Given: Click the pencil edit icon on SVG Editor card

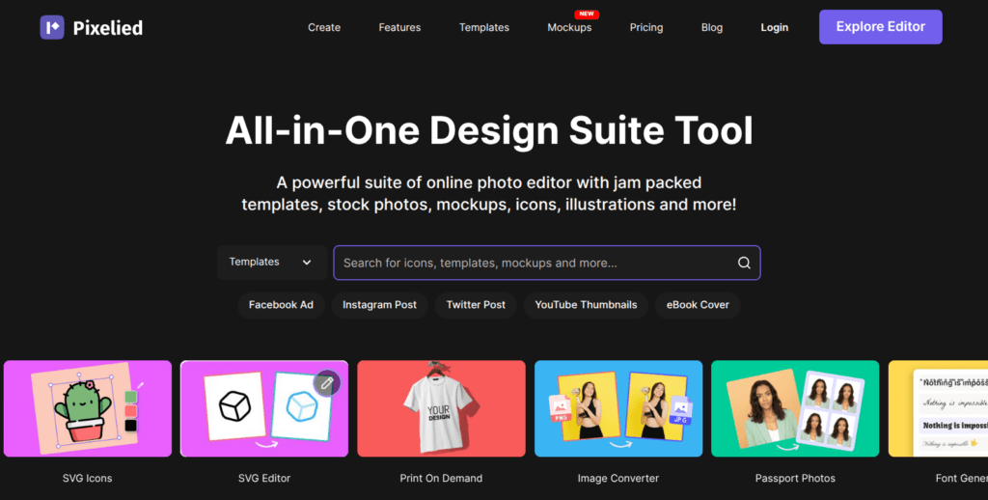Looking at the screenshot, I should 327,383.
